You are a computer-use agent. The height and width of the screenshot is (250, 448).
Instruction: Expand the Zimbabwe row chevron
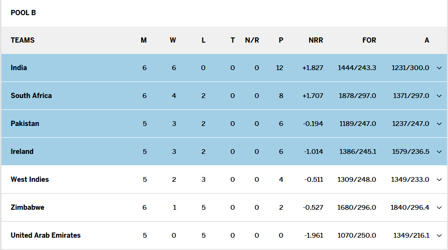pyautogui.click(x=439, y=208)
